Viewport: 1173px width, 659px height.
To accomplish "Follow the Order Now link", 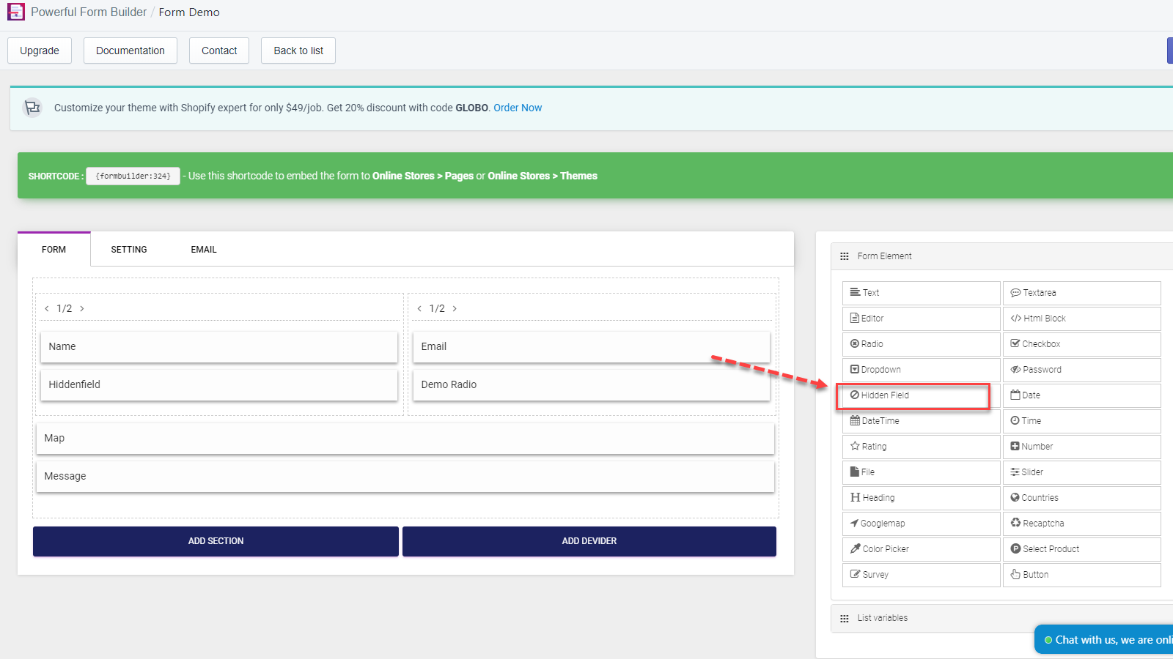I will pyautogui.click(x=518, y=108).
